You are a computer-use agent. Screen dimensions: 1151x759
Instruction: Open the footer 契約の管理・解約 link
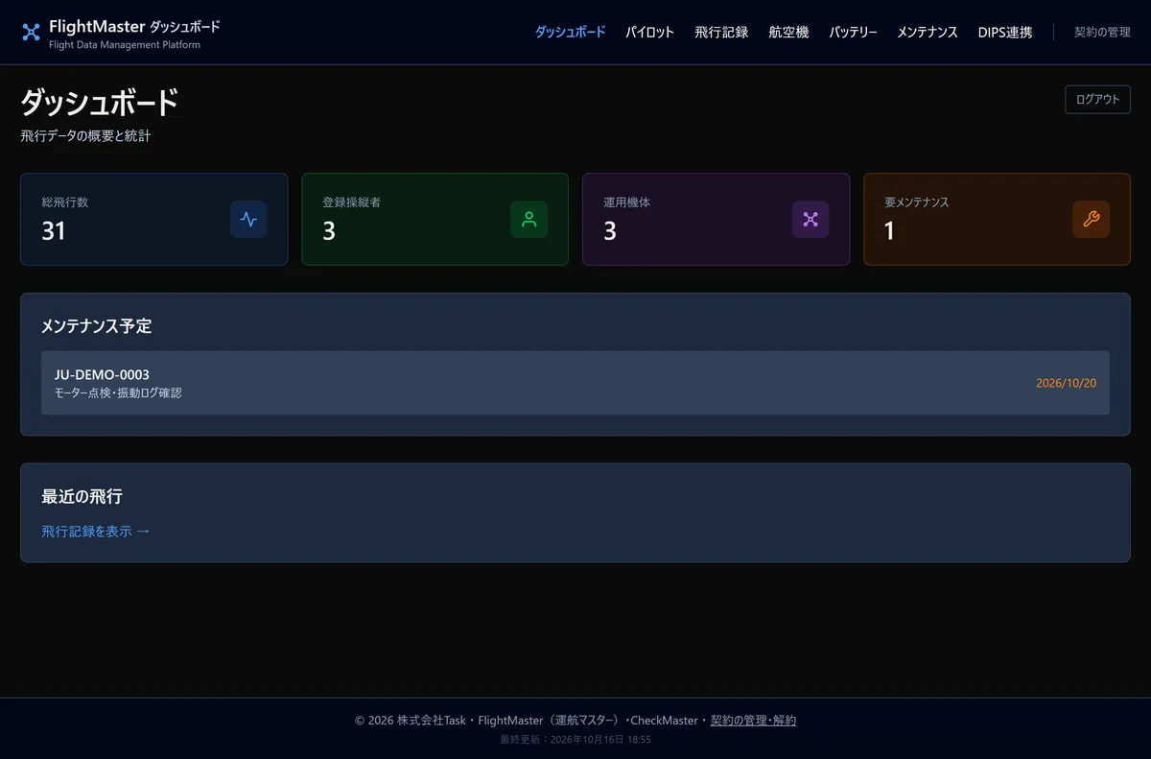click(753, 720)
